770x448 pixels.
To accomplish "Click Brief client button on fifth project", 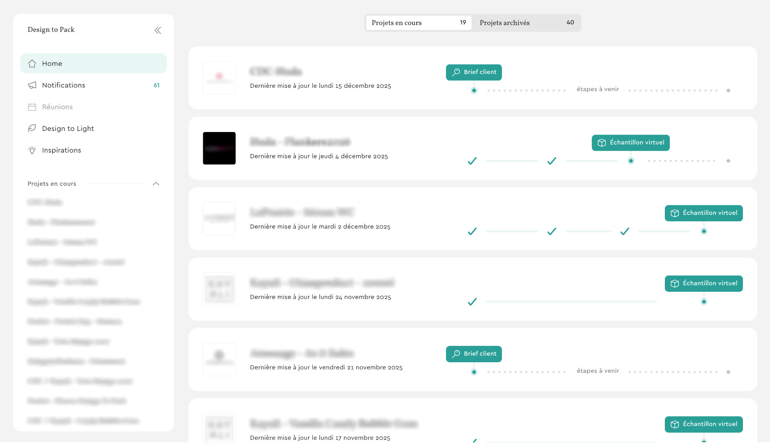I will pyautogui.click(x=473, y=354).
